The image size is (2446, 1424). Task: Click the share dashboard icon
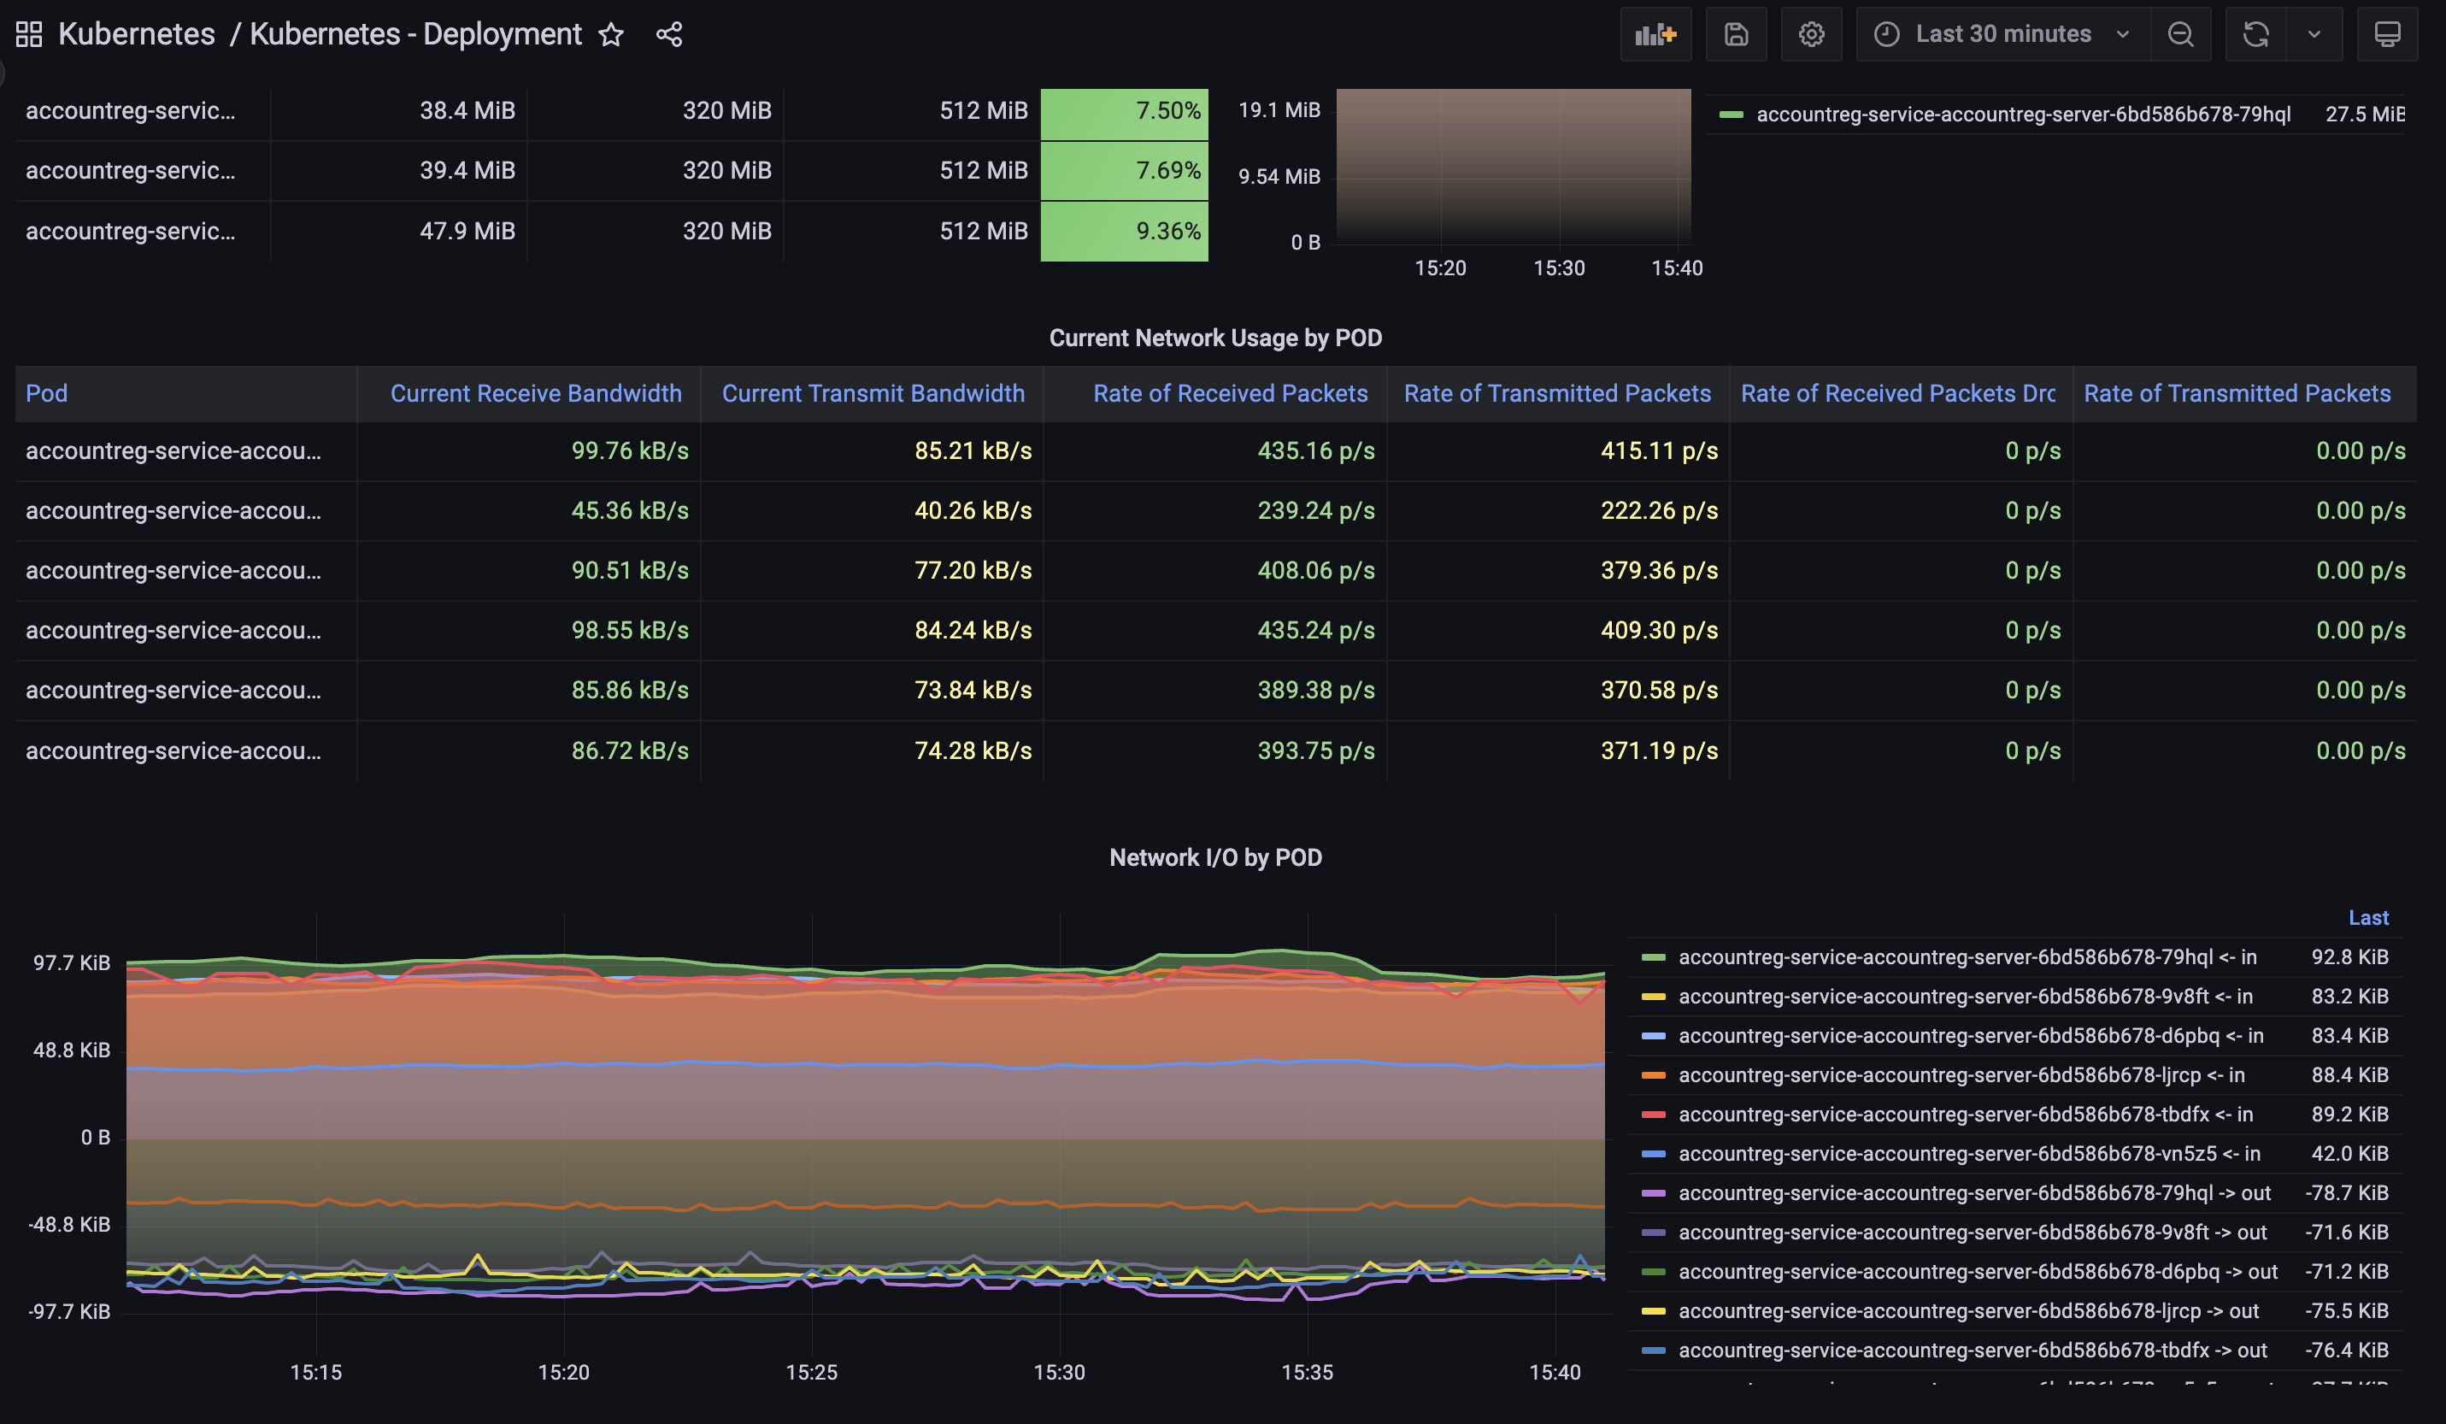point(669,35)
